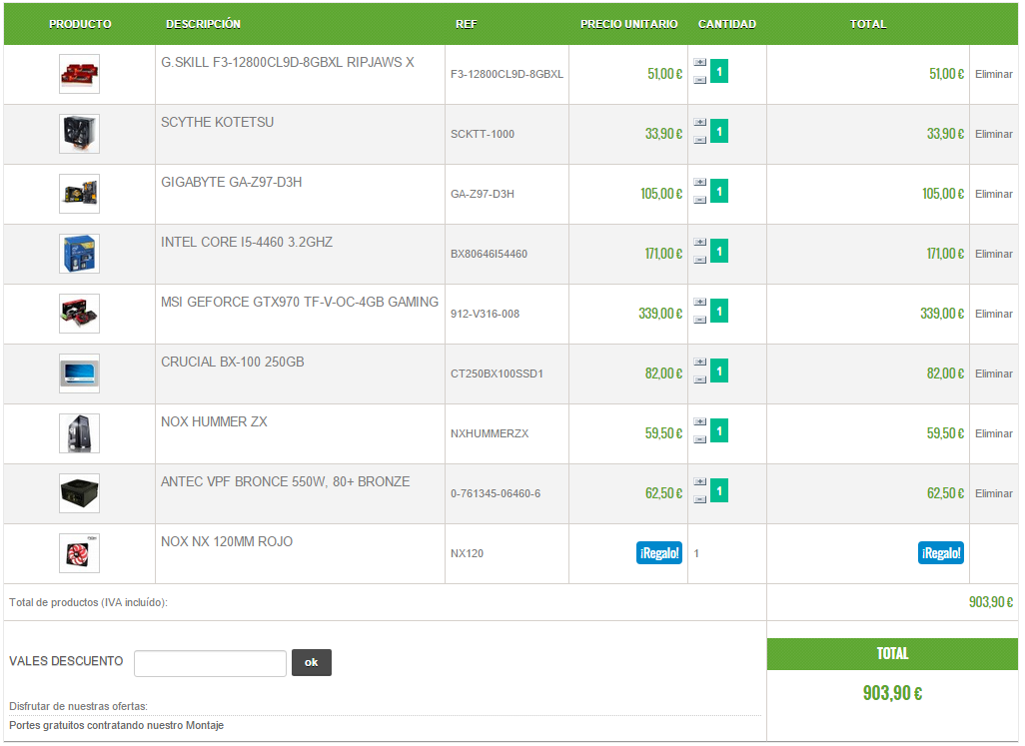Decrease quantity of Intel Core i5-4460

700,260
